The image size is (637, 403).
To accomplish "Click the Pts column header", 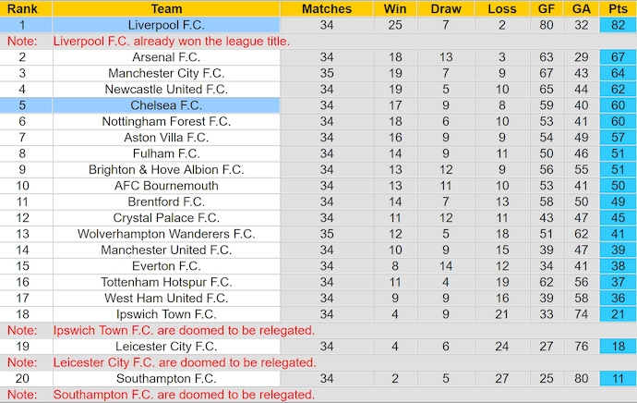I will pyautogui.click(x=618, y=8).
